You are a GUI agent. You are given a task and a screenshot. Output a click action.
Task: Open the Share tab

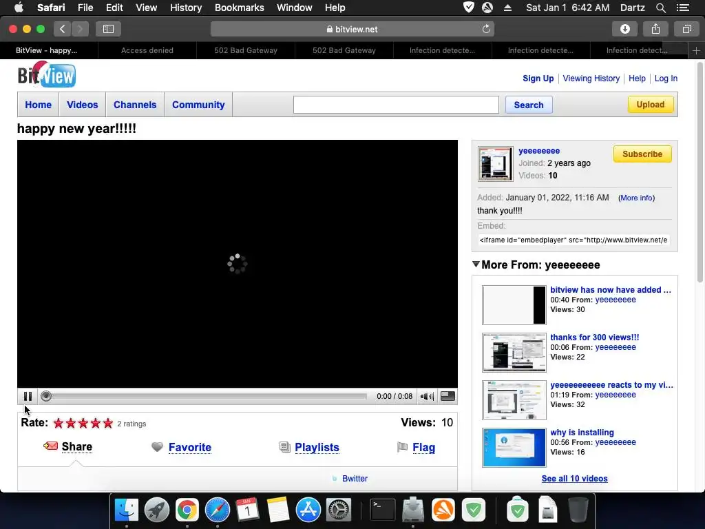pos(77,446)
